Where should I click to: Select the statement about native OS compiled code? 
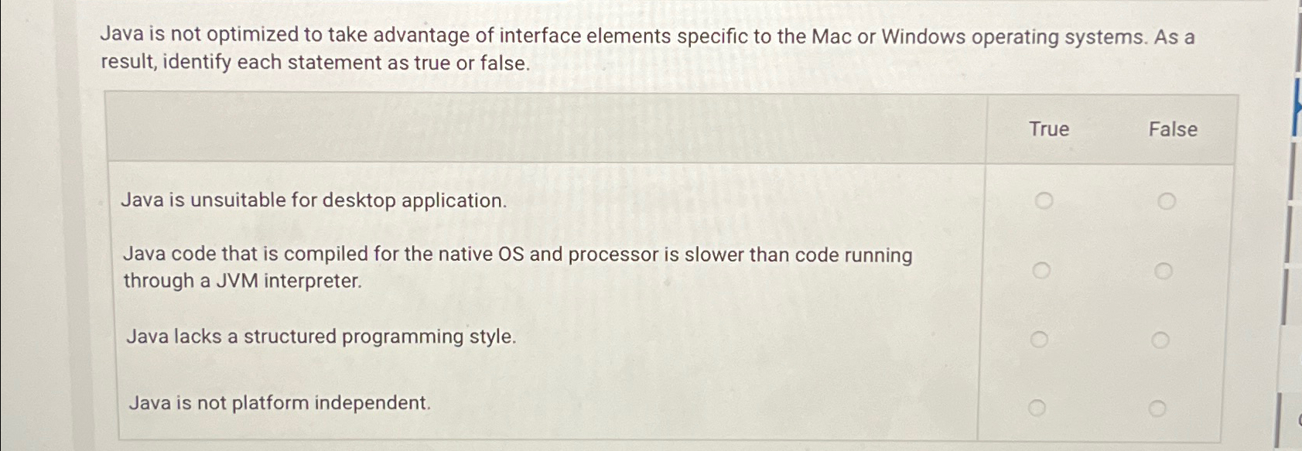pyautogui.click(x=518, y=268)
